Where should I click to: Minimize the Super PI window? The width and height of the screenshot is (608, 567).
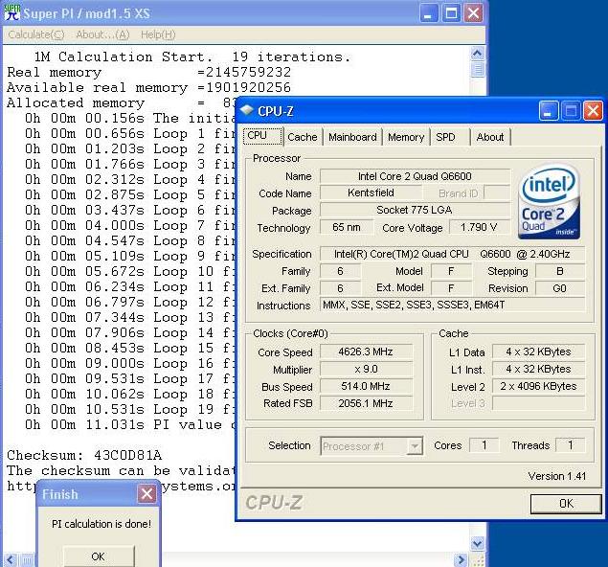click(x=428, y=13)
